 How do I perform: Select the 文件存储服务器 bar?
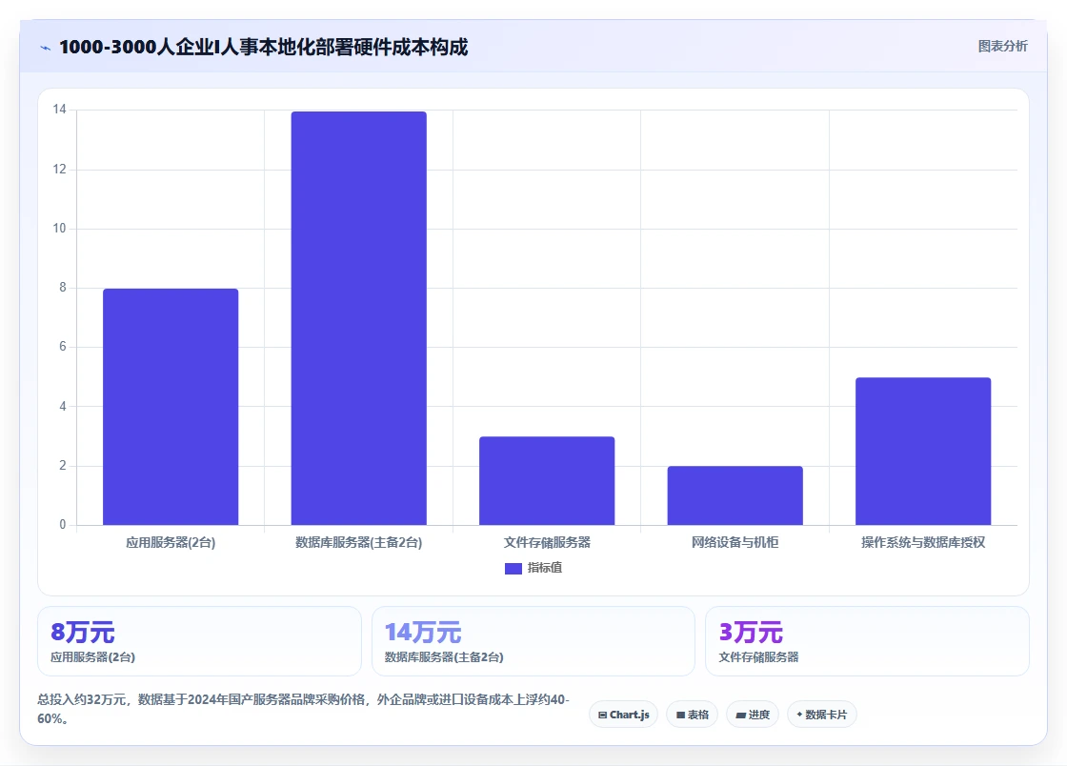(547, 481)
